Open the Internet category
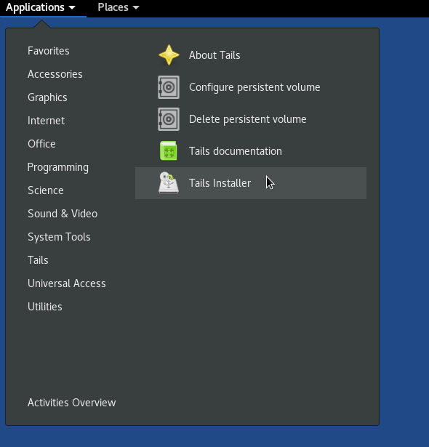The width and height of the screenshot is (429, 447). 46,121
